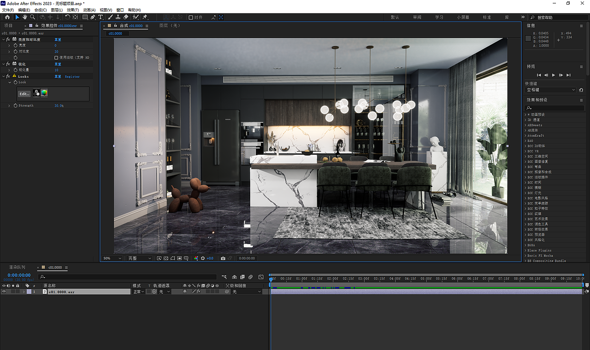Open the 动画(A) menu
The image size is (590, 350).
89,10
